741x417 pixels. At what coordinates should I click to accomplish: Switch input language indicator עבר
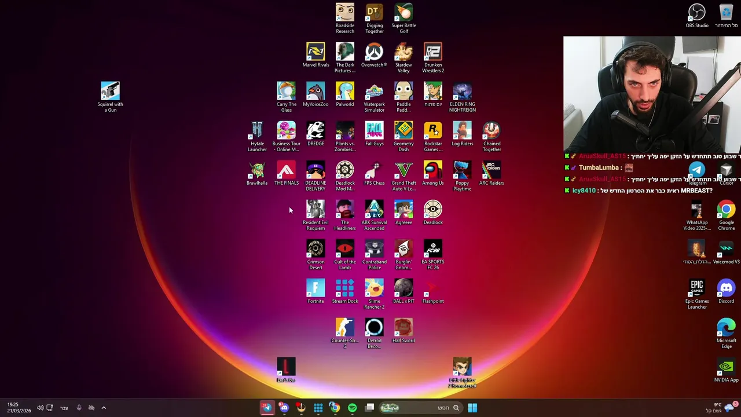click(x=64, y=408)
